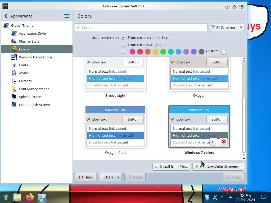Click Get New Color Schemes button
Screen dimensions: 271x203
218,167
